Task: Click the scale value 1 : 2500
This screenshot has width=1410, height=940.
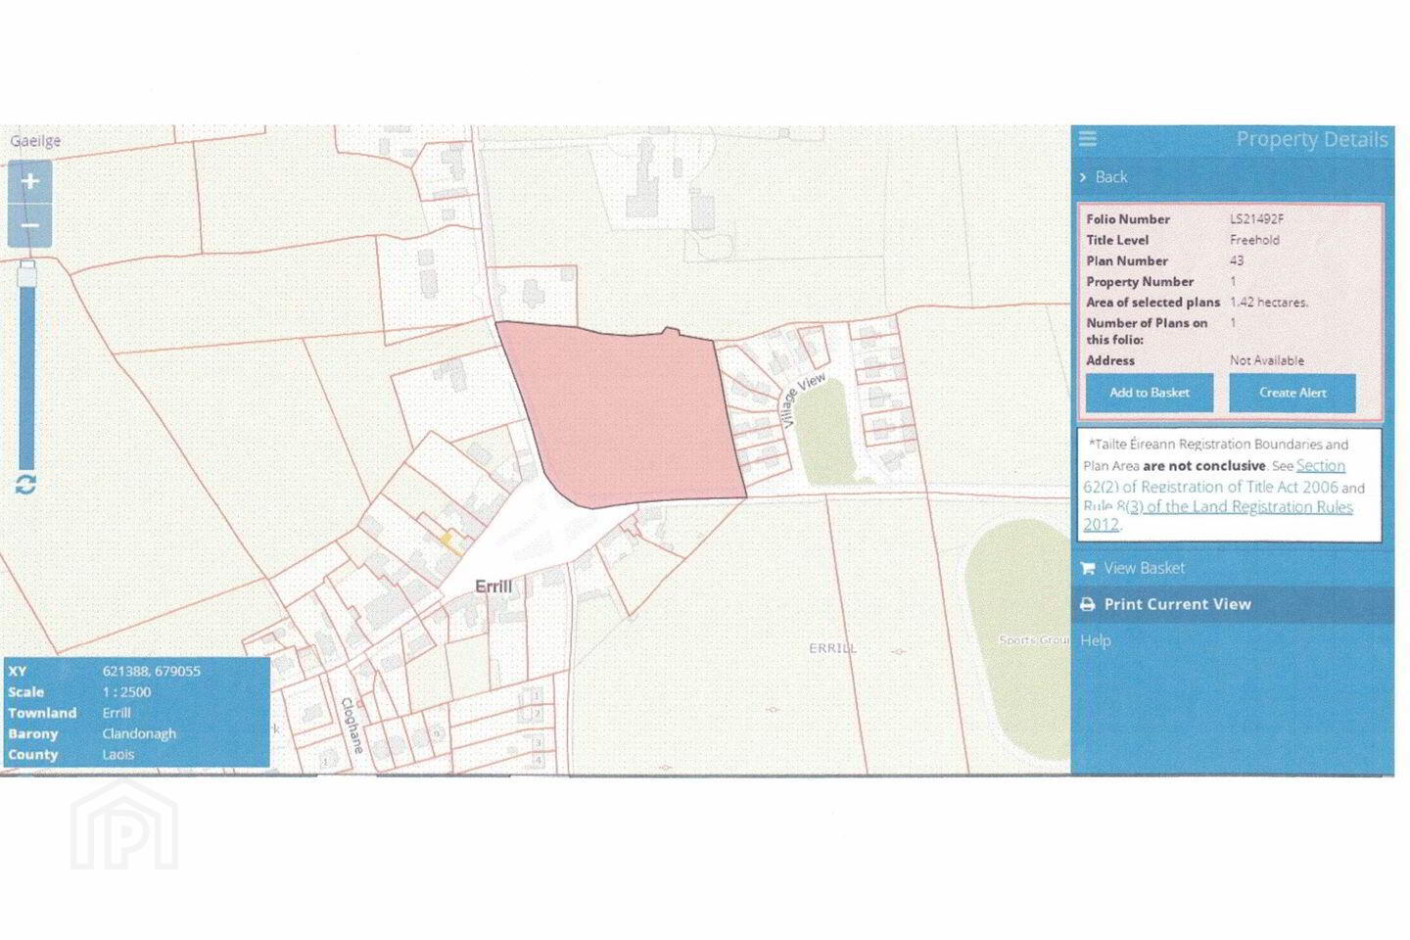Action: 126,692
